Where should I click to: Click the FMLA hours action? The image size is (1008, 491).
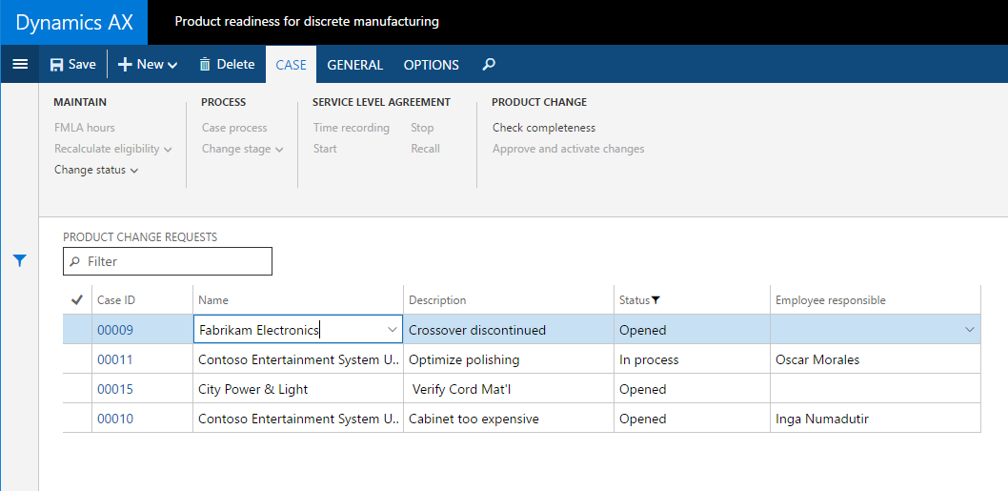click(x=85, y=128)
